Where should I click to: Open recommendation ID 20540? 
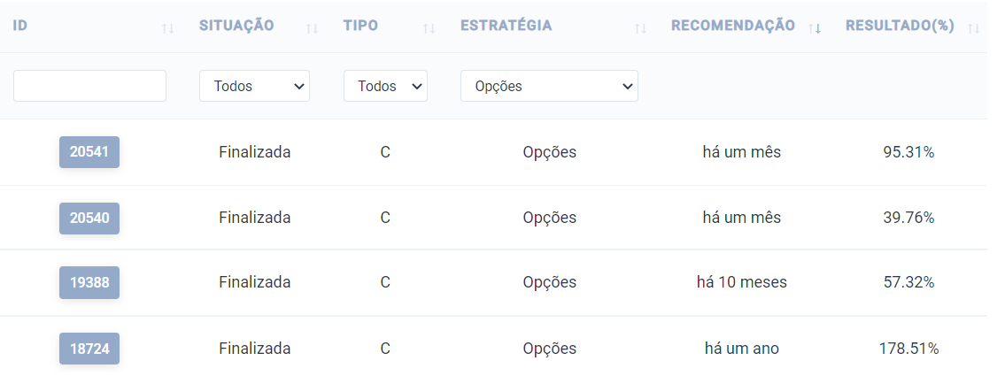coord(89,219)
